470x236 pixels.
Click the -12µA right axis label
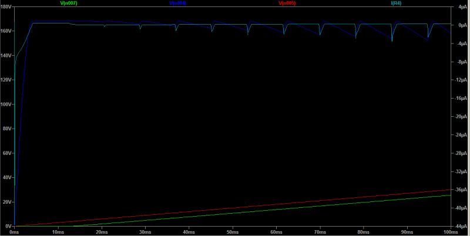(461, 80)
